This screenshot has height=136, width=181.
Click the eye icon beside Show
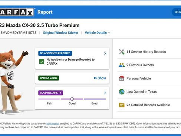click(x=95, y=78)
